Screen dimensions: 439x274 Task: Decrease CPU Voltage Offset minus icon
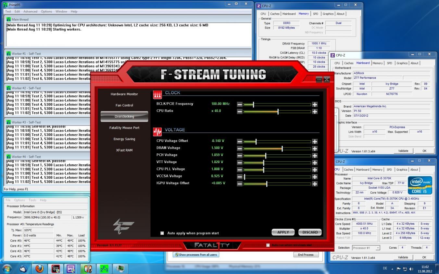coord(239,141)
